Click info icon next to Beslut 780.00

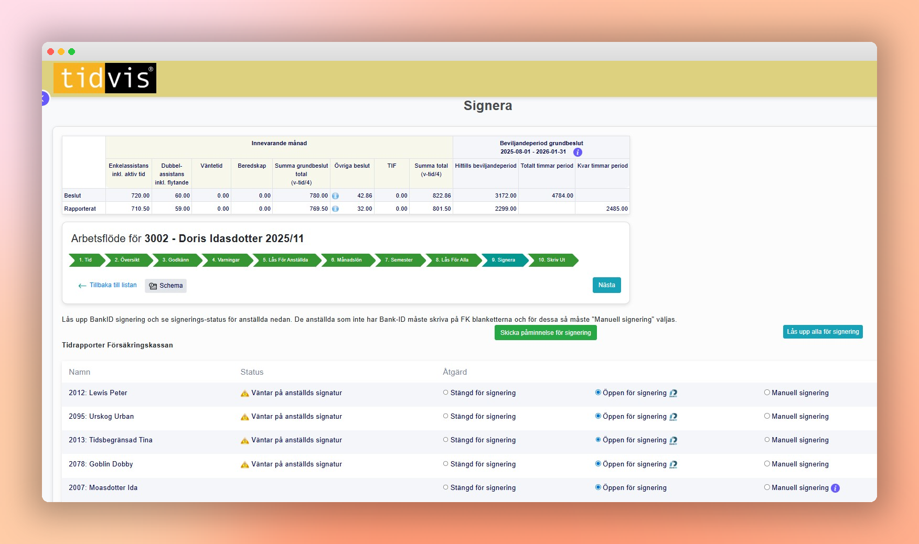335,195
